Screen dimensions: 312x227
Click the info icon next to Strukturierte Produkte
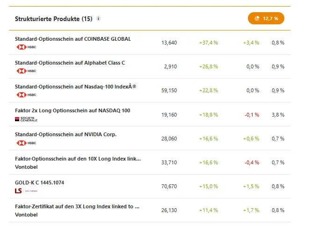coord(98,19)
